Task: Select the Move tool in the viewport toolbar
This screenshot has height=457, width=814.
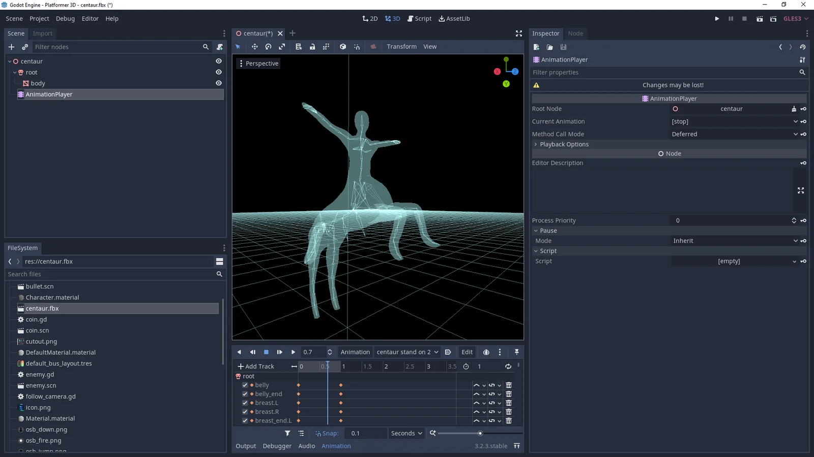Action: (254, 46)
